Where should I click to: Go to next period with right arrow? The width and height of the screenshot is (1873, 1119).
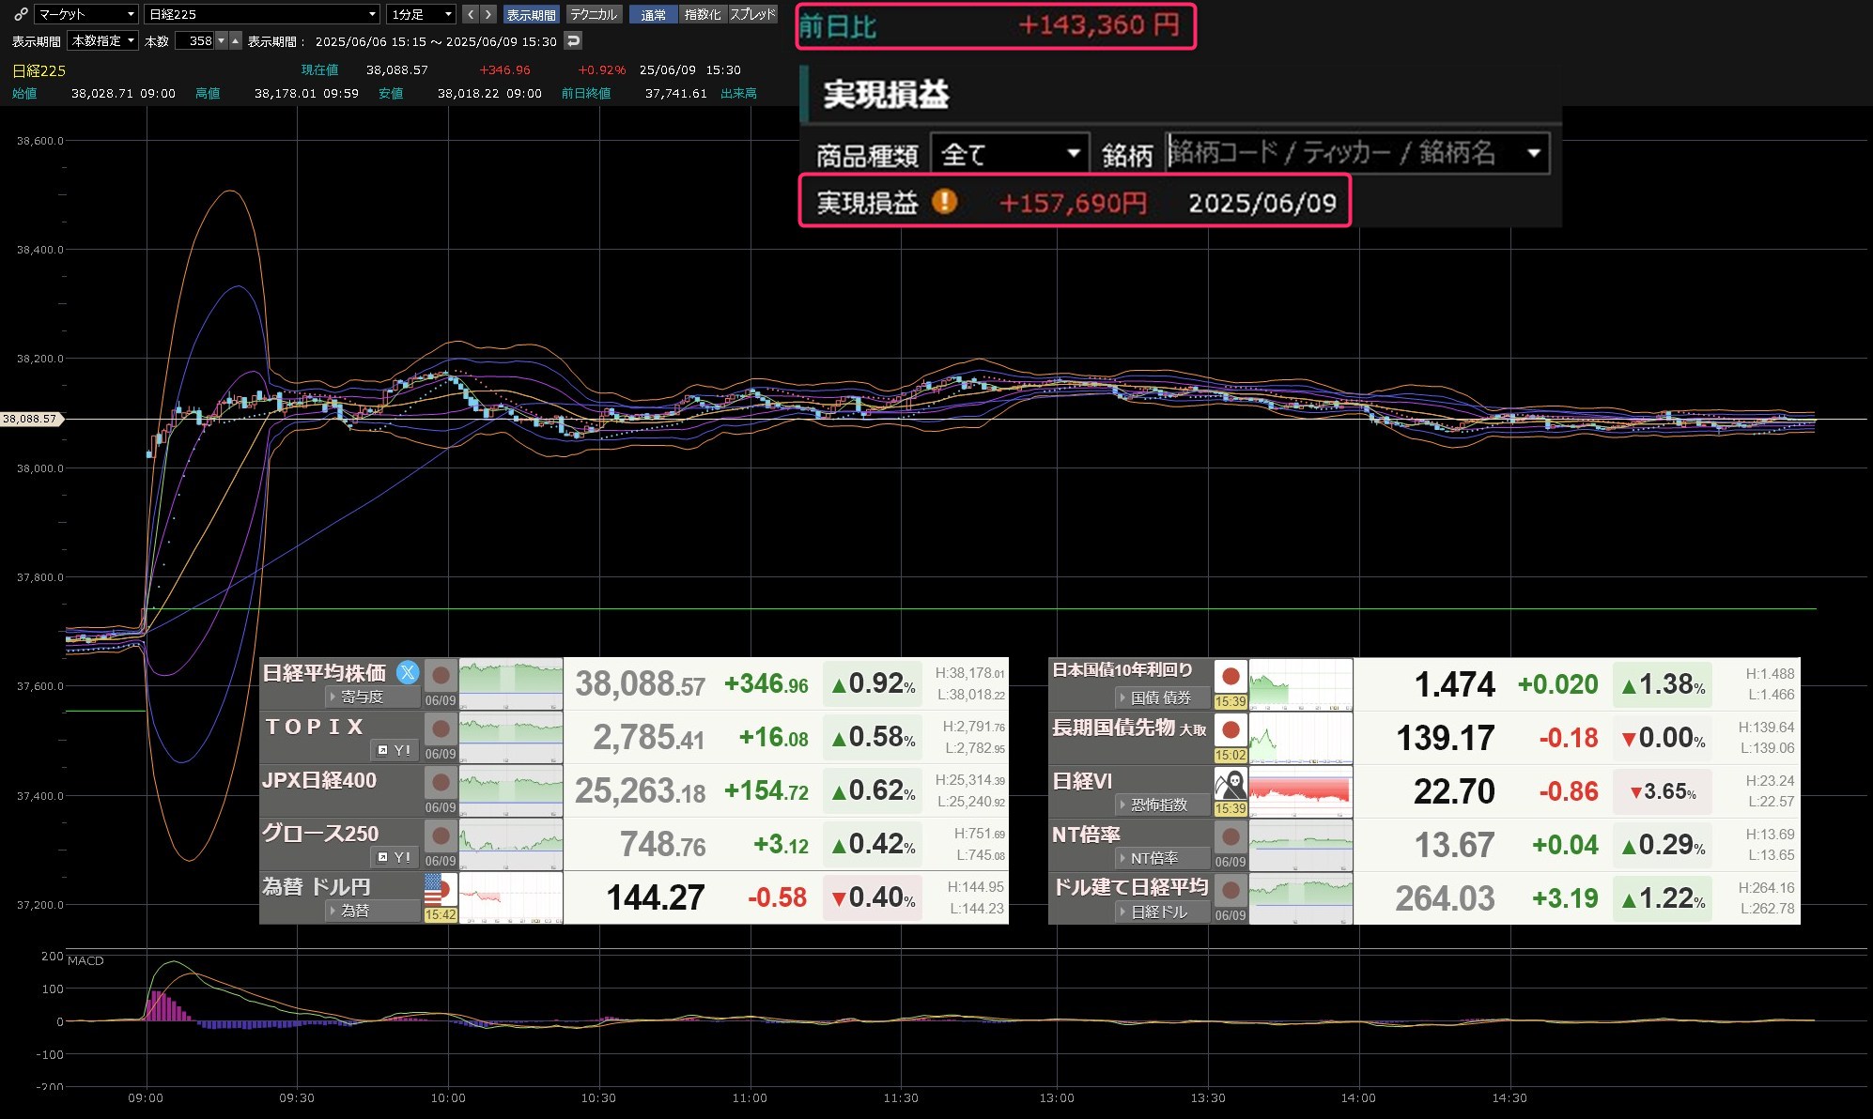(x=488, y=14)
